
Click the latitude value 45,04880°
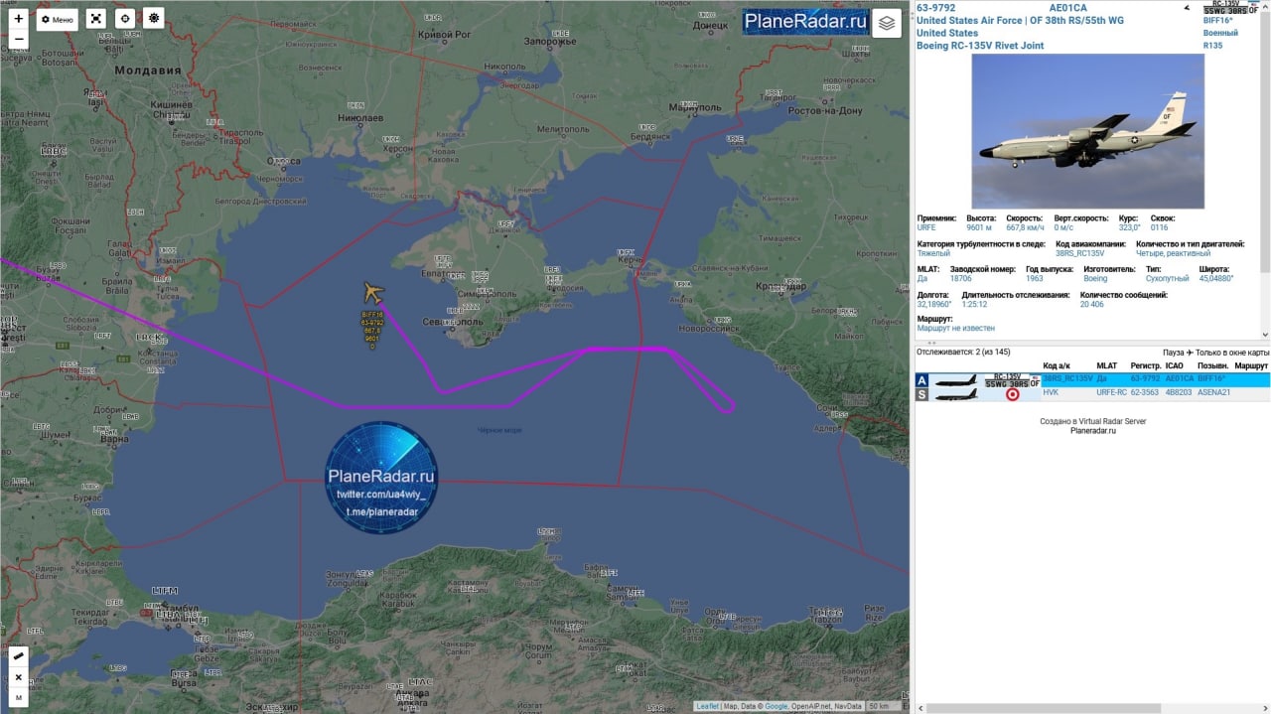[x=1217, y=279]
